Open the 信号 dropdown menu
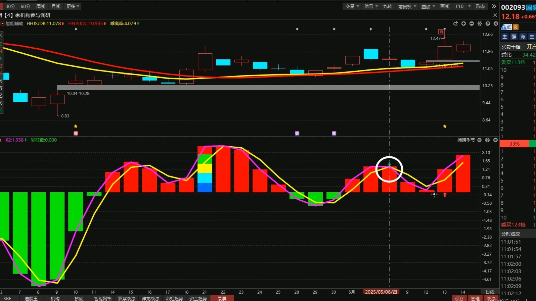Screen dimensions: 536x301 (371, 6)
